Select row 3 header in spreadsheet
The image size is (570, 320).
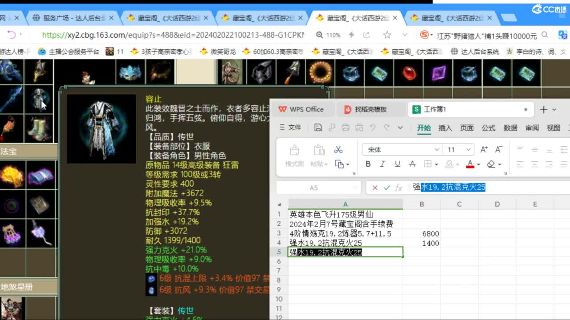279,234
